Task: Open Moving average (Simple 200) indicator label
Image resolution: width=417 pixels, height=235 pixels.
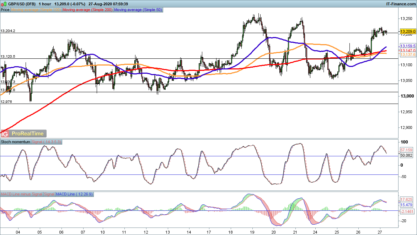Action: point(87,10)
